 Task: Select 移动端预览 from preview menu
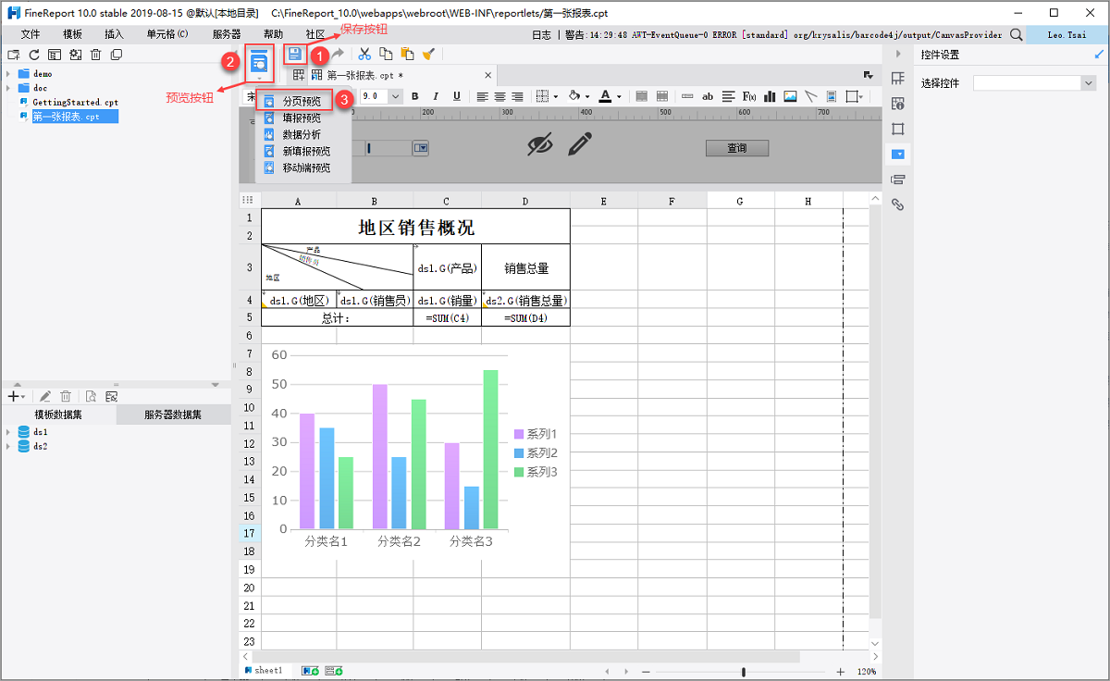306,167
